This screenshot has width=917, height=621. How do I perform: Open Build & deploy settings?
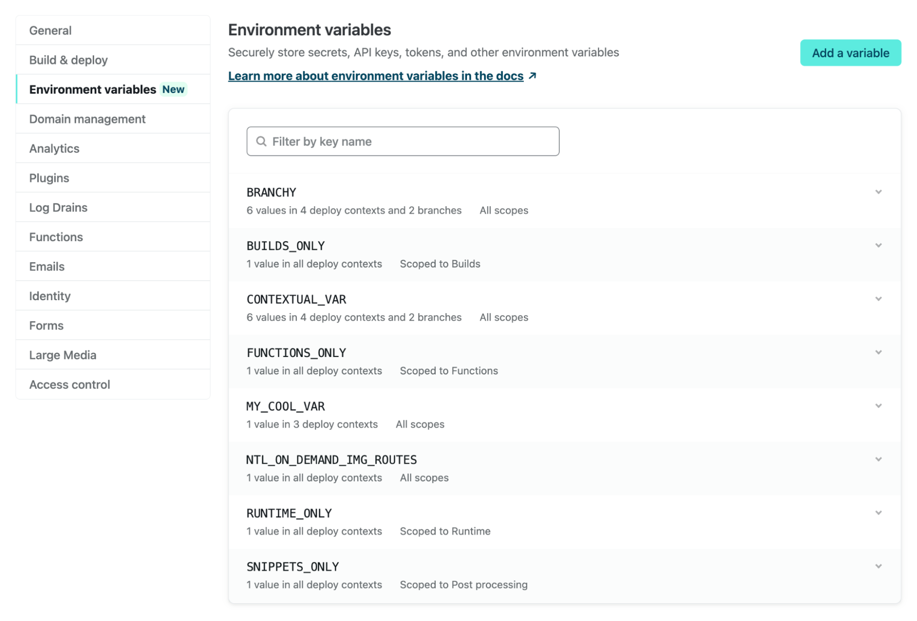click(x=113, y=60)
